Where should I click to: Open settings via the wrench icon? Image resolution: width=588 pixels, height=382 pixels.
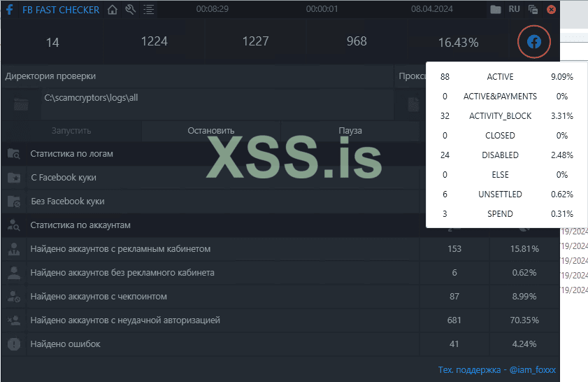coord(130,10)
